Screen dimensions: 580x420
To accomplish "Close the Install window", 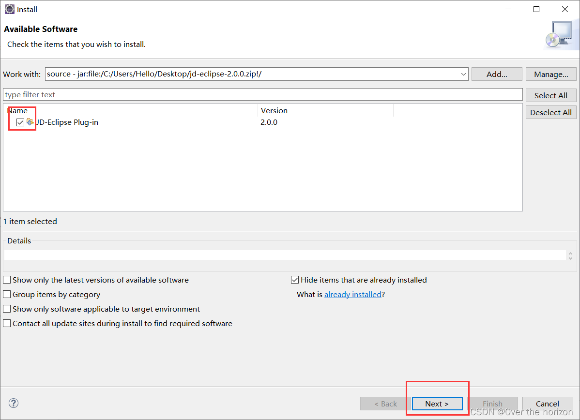I will point(565,9).
